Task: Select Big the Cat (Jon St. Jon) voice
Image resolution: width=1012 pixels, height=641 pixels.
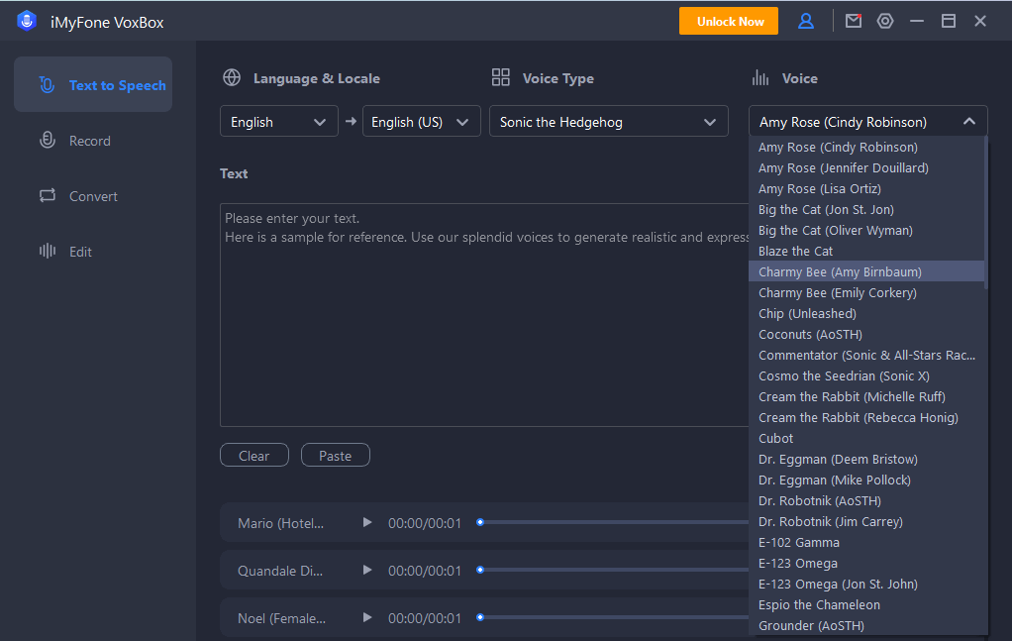Action: tap(866, 209)
